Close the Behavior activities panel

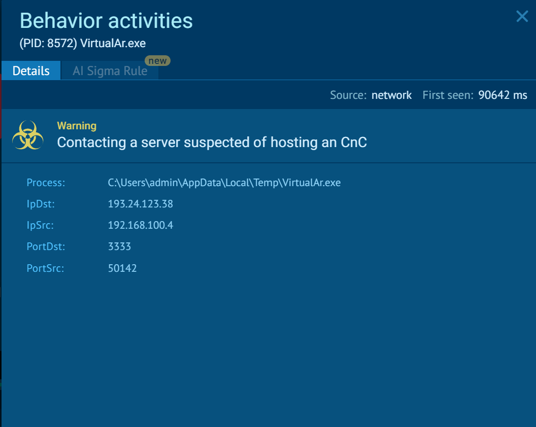522,16
